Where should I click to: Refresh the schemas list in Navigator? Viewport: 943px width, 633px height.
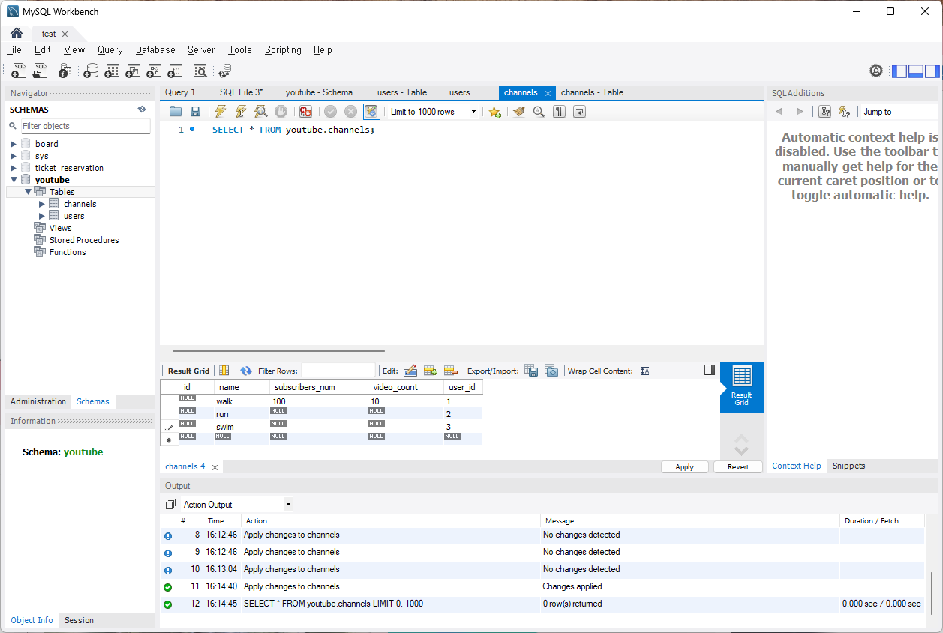point(142,109)
